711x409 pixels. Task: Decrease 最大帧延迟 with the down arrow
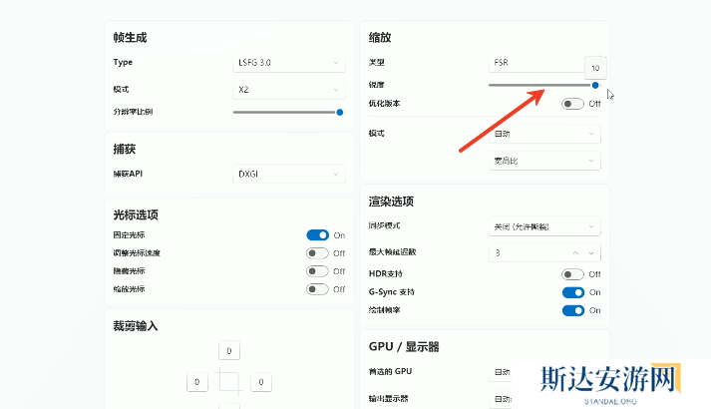(x=590, y=253)
